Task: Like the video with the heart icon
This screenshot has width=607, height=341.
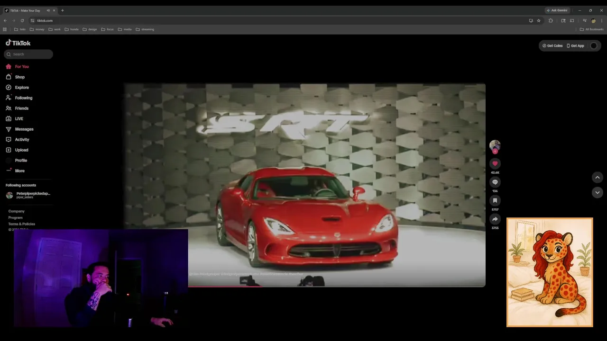Action: click(495, 163)
